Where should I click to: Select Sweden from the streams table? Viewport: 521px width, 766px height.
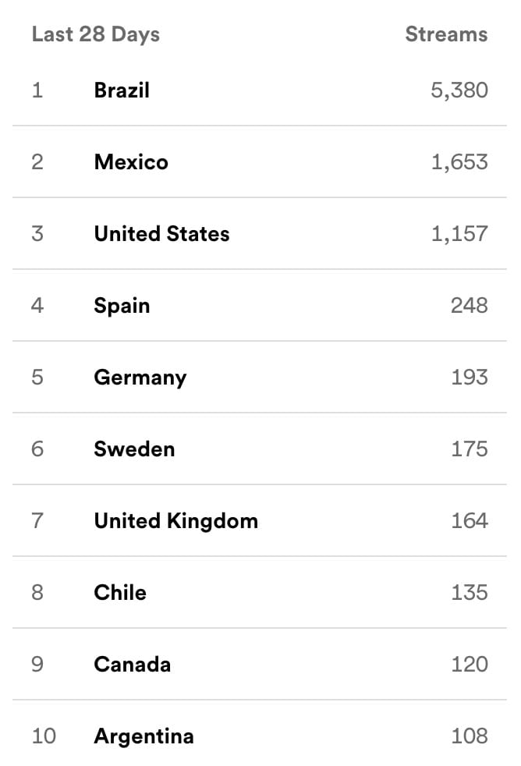[x=134, y=449]
